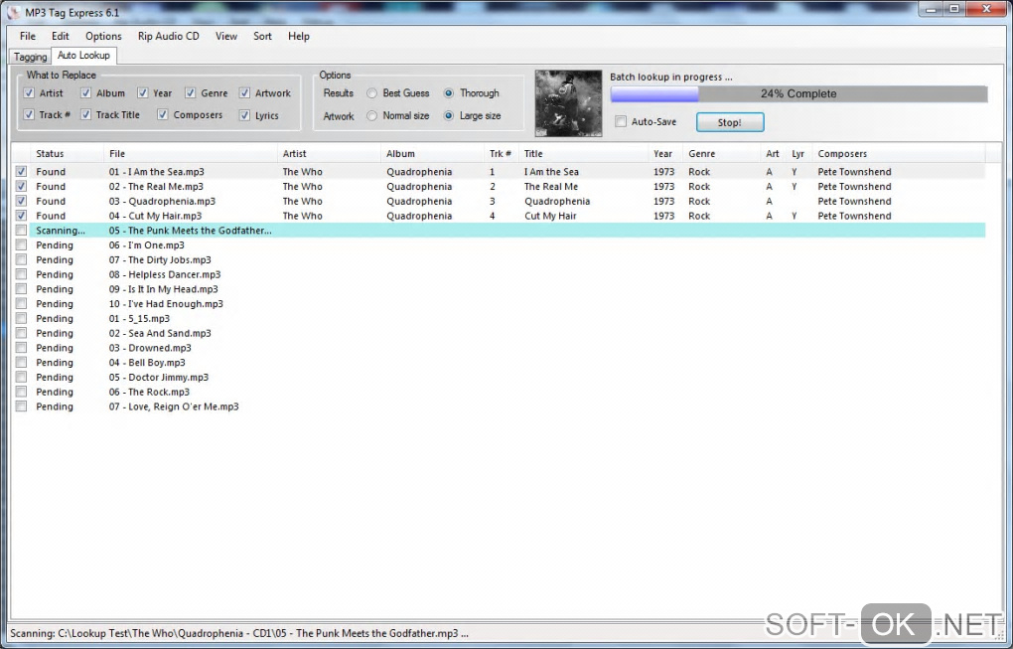The image size is (1013, 649).
Task: Click the Quadrophenia album art thumbnail
Action: click(x=568, y=103)
